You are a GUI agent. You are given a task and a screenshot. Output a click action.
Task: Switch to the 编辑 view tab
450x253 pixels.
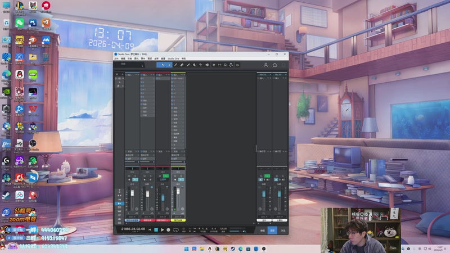pyautogui.click(x=262, y=231)
